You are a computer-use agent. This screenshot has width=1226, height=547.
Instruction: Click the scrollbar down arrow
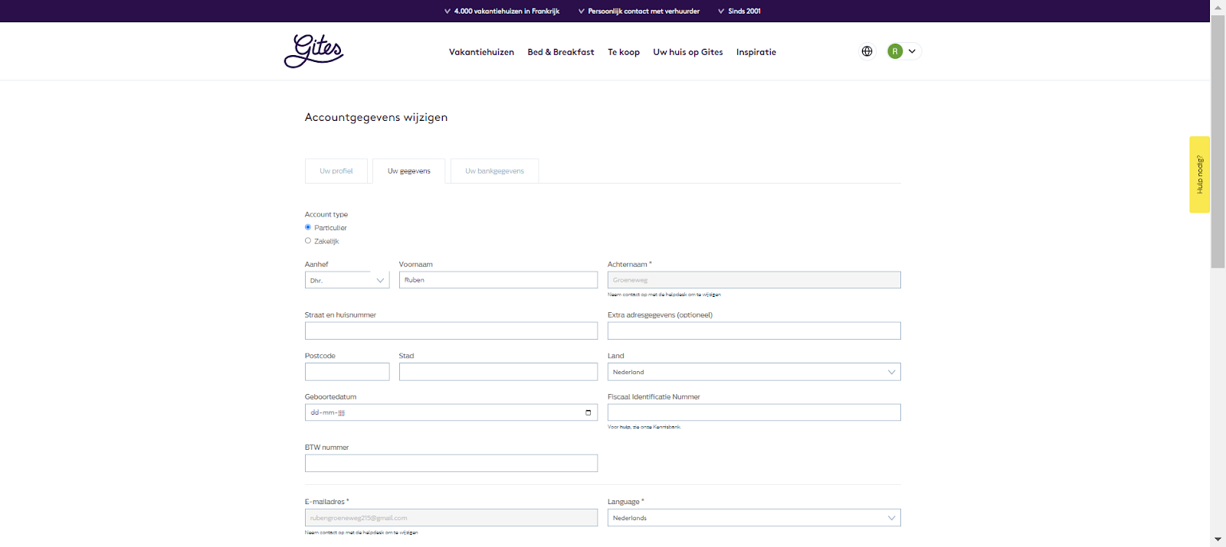(x=1218, y=539)
